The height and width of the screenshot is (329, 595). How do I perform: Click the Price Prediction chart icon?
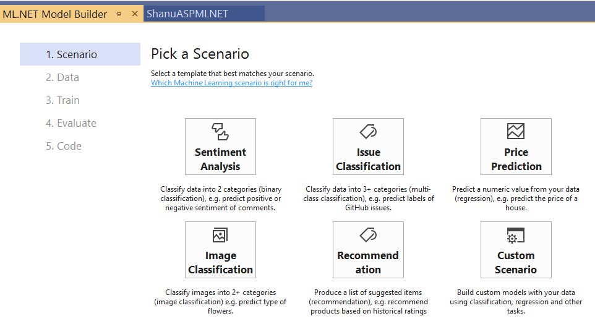[516, 131]
